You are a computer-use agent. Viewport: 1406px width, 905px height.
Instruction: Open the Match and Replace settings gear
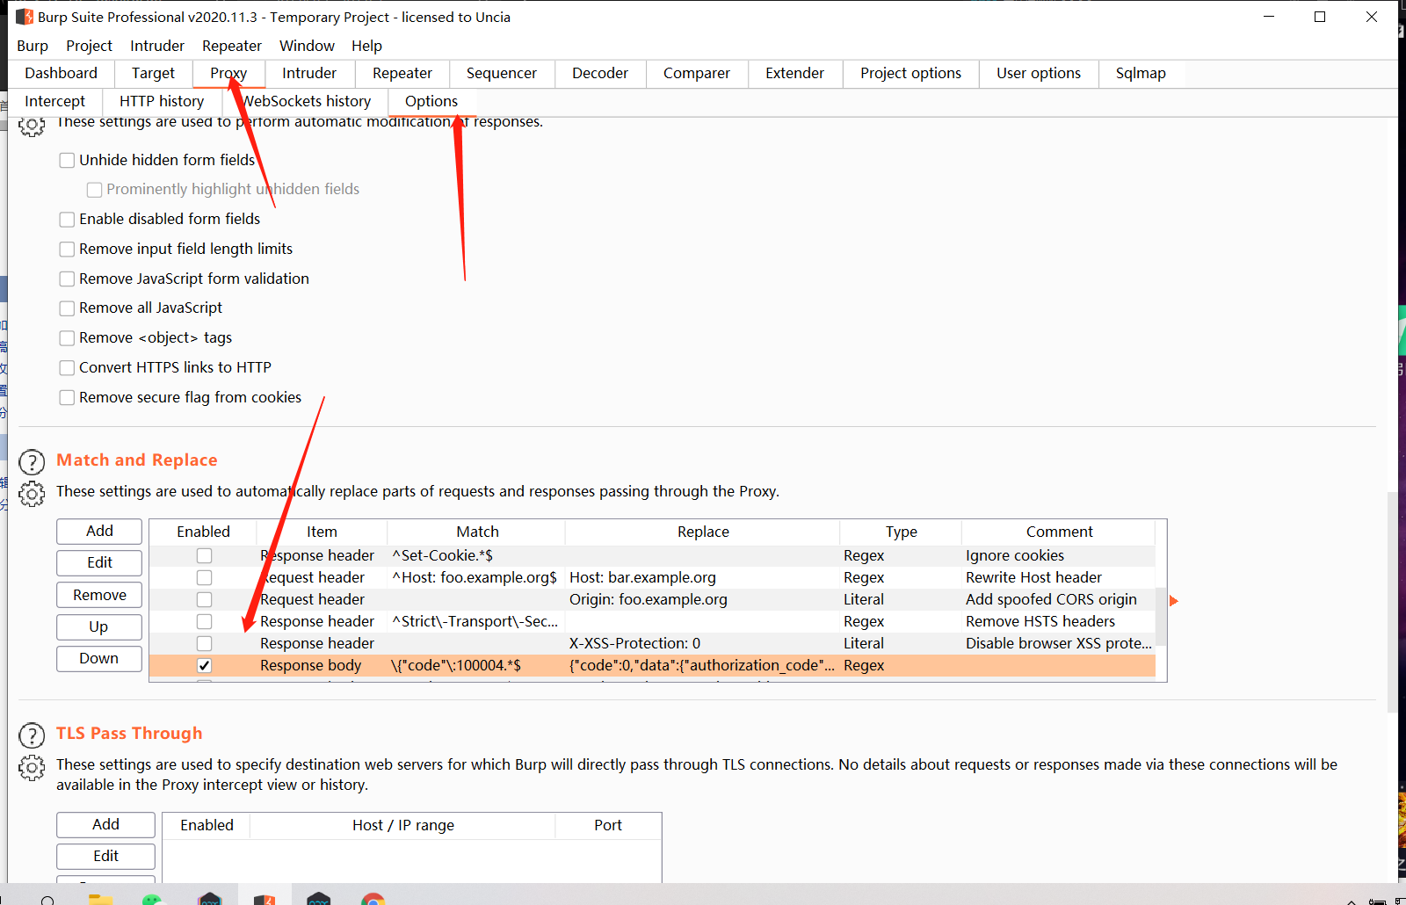32,494
